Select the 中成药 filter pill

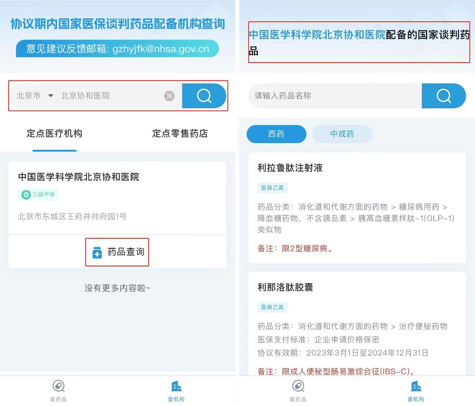[342, 134]
